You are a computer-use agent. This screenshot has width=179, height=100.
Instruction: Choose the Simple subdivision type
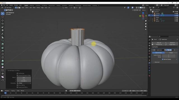tap(171, 53)
